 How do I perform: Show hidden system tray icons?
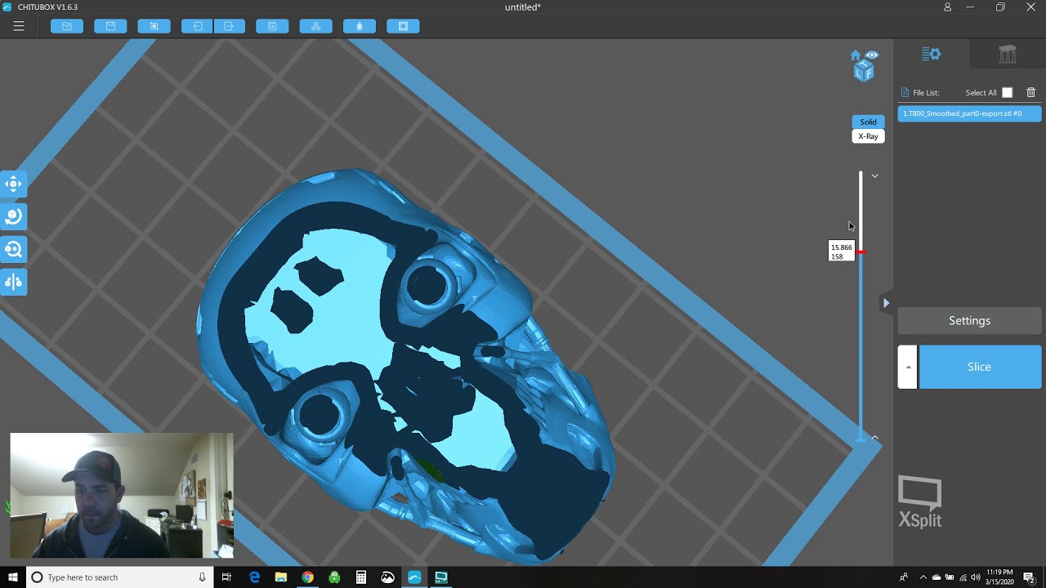[923, 577]
